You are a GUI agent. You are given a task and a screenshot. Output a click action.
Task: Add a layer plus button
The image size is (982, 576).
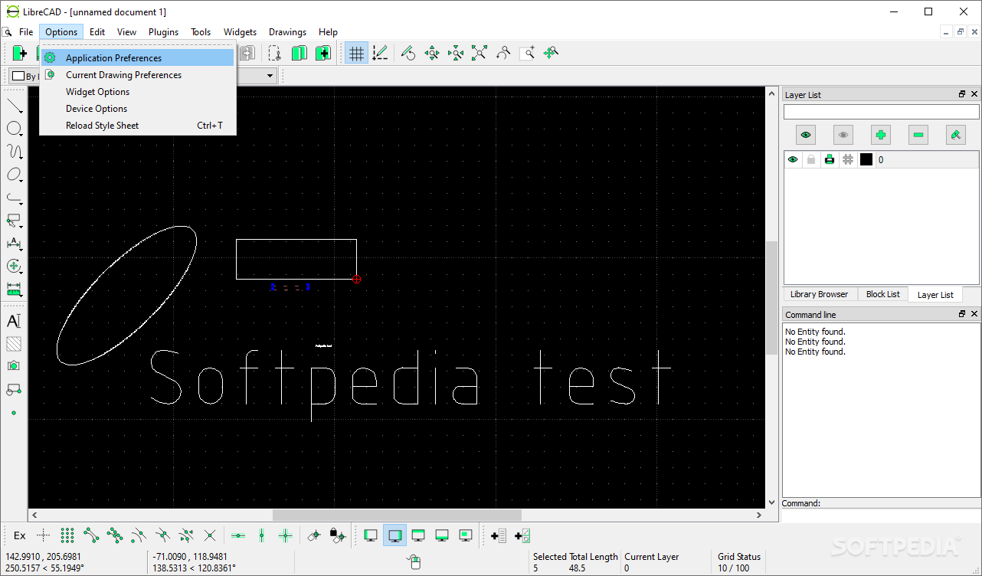pos(881,135)
